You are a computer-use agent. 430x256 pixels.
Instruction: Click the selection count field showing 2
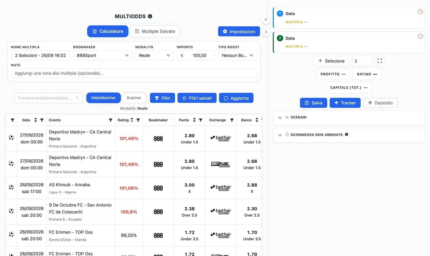pyautogui.click(x=362, y=61)
